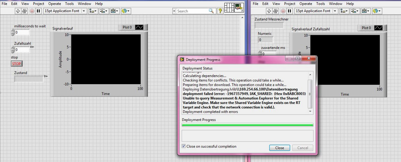Click the Signalverlauf graph label
Image resolution: width=401 pixels, height=162 pixels.
[63, 28]
